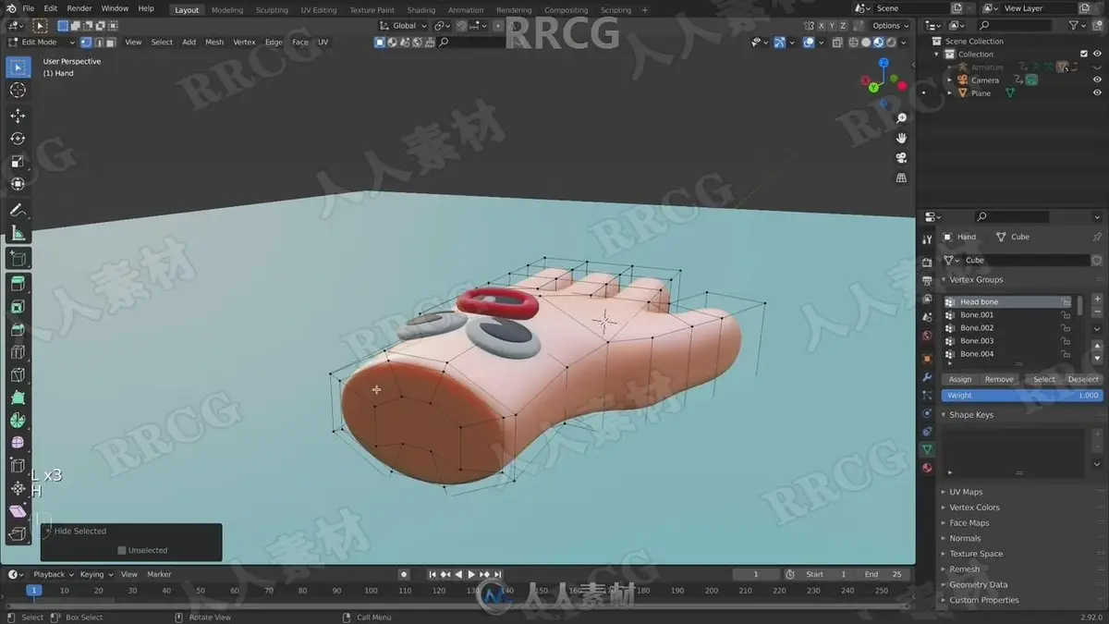The height and width of the screenshot is (624, 1109).
Task: Click the Remove vertex group button
Action: click(999, 379)
